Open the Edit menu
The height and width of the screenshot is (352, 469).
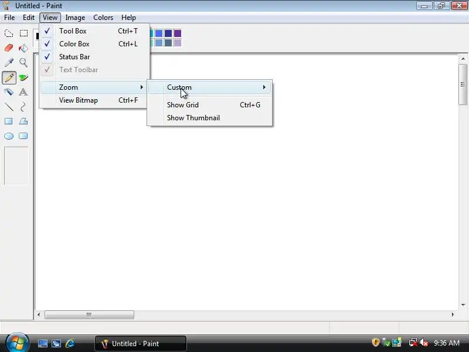pyautogui.click(x=29, y=18)
